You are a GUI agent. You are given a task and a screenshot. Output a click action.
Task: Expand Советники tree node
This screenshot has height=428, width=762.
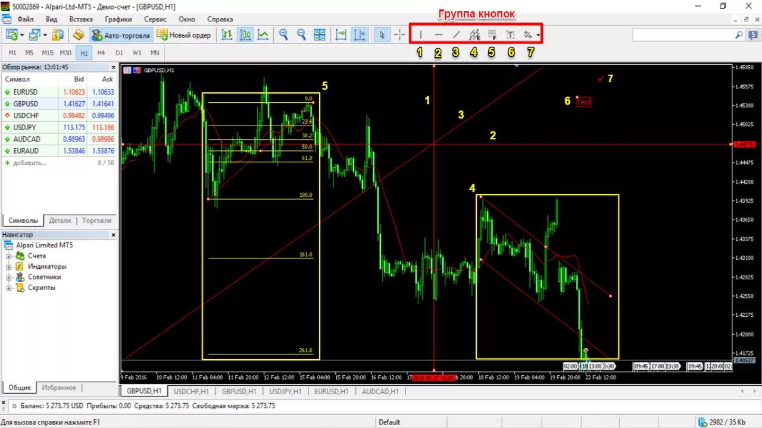tap(9, 277)
